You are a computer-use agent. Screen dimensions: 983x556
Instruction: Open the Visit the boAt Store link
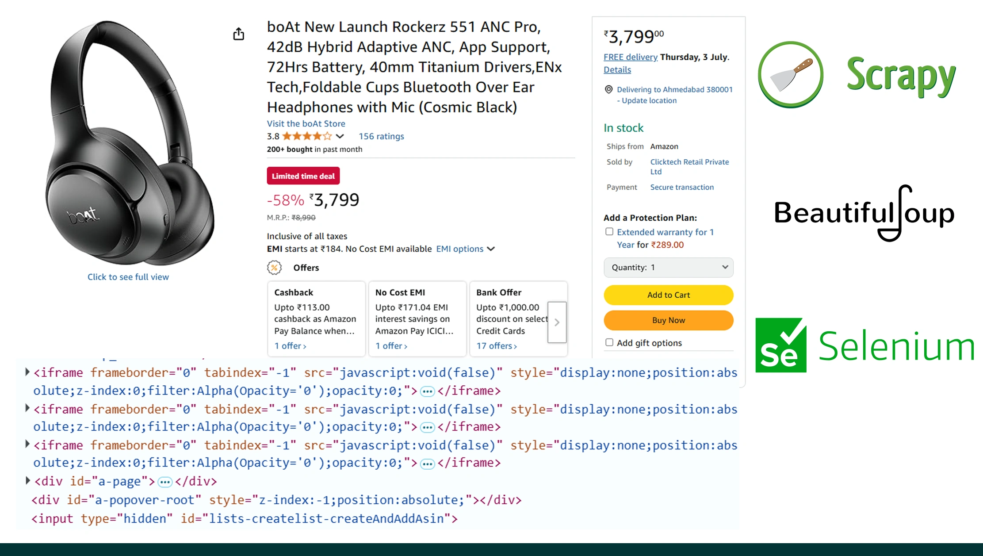[x=306, y=123]
